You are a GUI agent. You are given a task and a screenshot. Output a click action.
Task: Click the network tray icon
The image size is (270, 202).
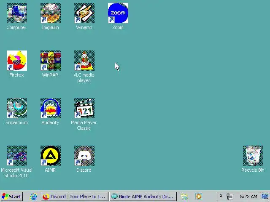[x=229, y=197]
